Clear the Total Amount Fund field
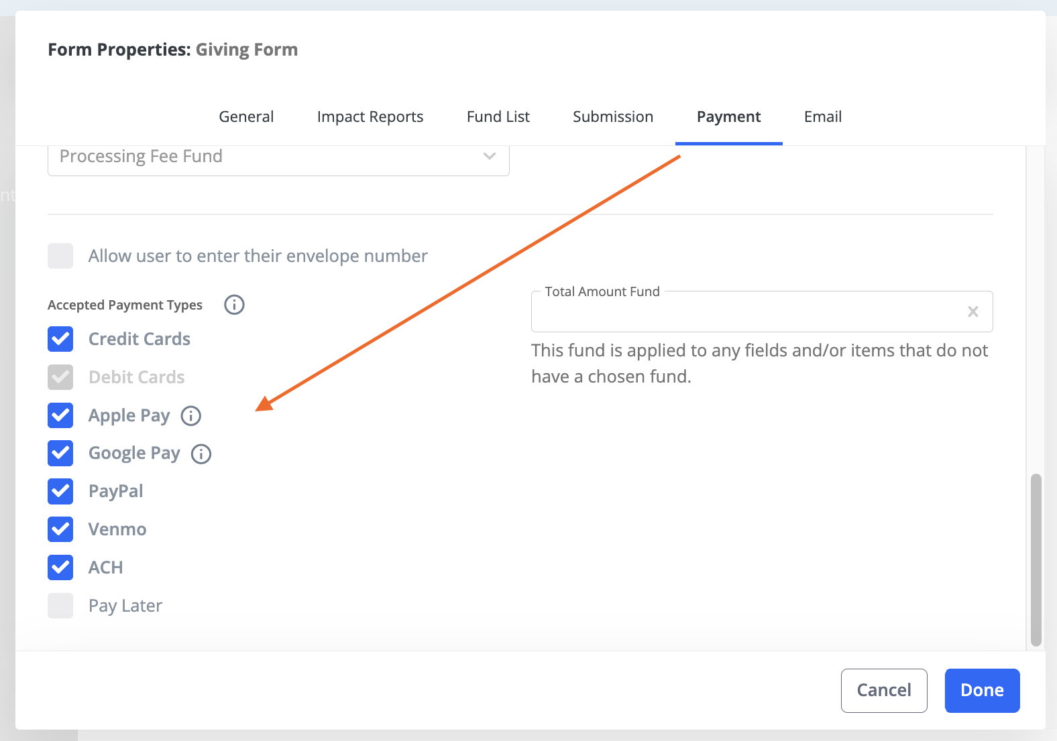This screenshot has height=741, width=1057. click(x=972, y=312)
